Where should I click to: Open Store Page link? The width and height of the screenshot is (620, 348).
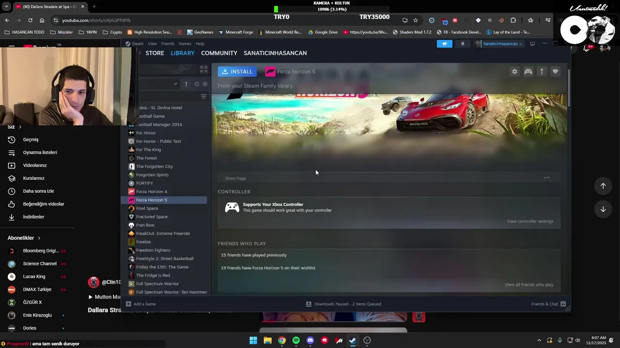235,178
